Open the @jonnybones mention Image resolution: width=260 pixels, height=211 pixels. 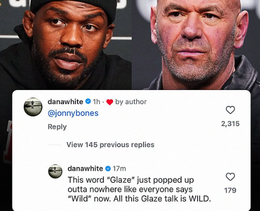pos(73,113)
